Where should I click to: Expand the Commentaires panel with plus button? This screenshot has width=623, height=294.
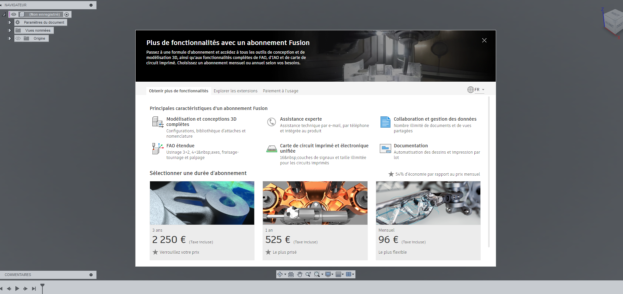91,275
